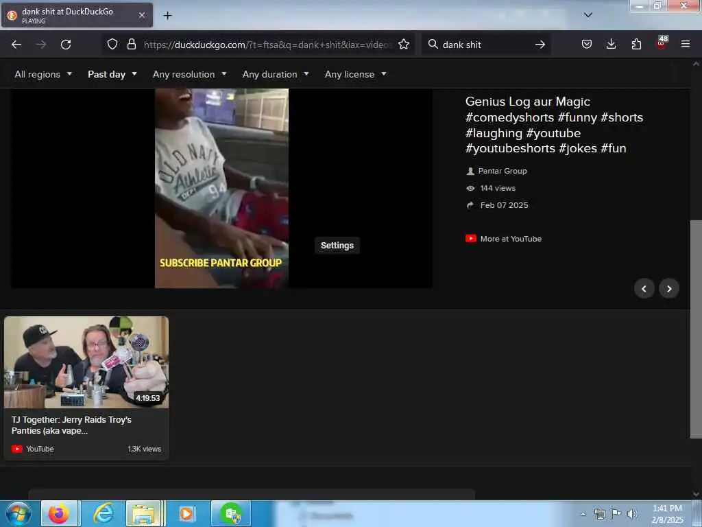This screenshot has height=527, width=702.
Task: Go back to the previous page
Action: [16, 45]
